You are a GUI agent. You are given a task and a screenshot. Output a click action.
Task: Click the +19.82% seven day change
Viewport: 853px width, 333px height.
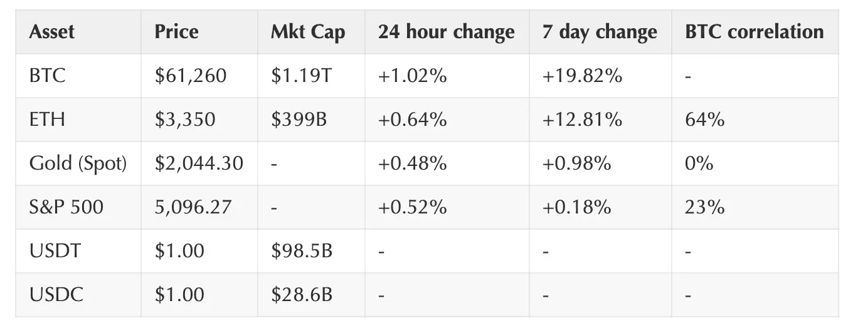[583, 76]
